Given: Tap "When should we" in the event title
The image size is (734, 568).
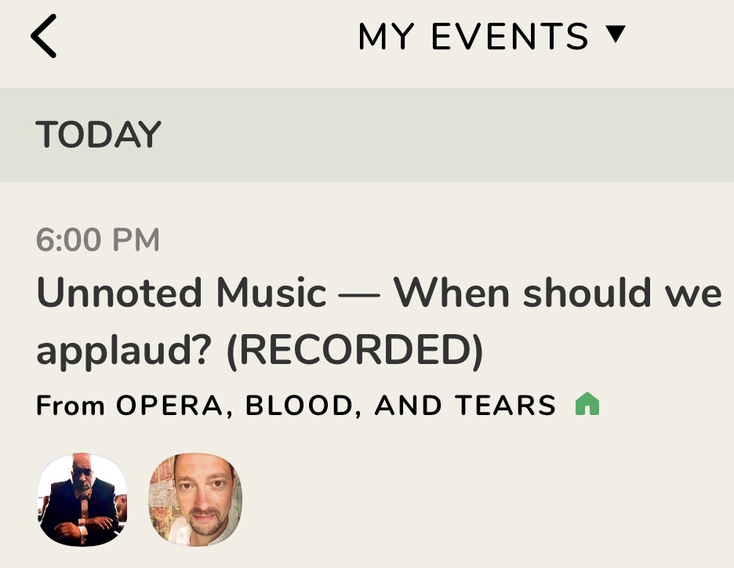Looking at the screenshot, I should [558, 293].
